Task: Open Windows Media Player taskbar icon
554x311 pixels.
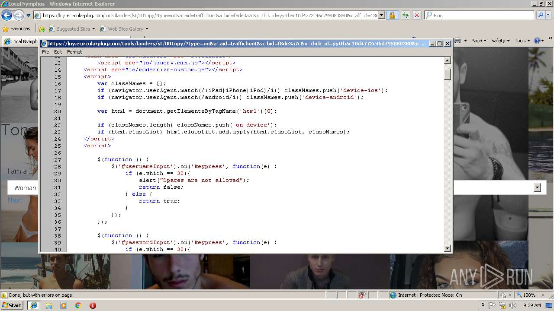Action: 64,305
